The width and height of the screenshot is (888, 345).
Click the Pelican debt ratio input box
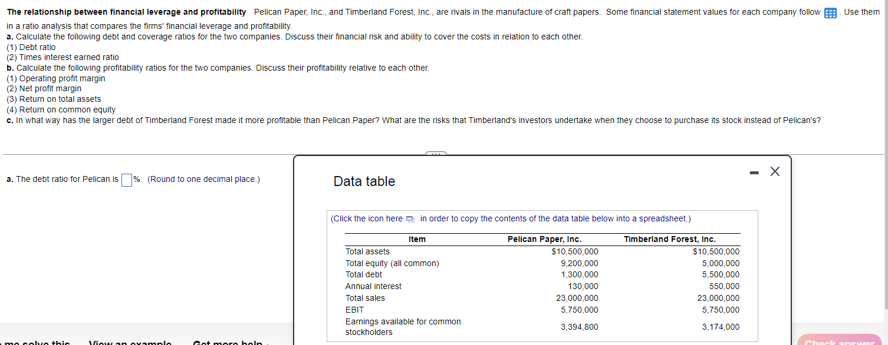[126, 180]
